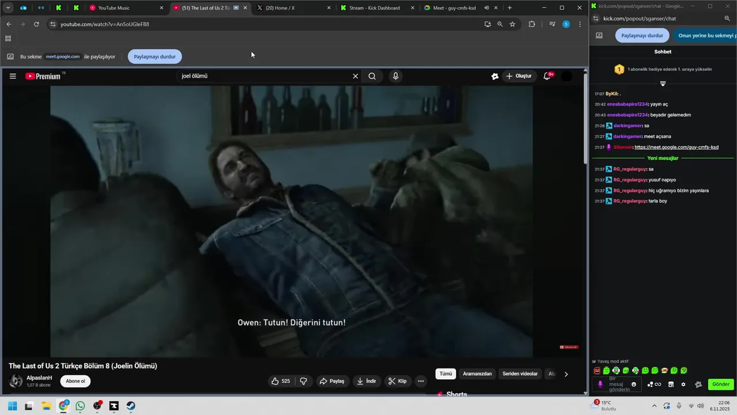Open more actions three-dot menu under video
Screen dimensions: 737x415
pos(421,381)
